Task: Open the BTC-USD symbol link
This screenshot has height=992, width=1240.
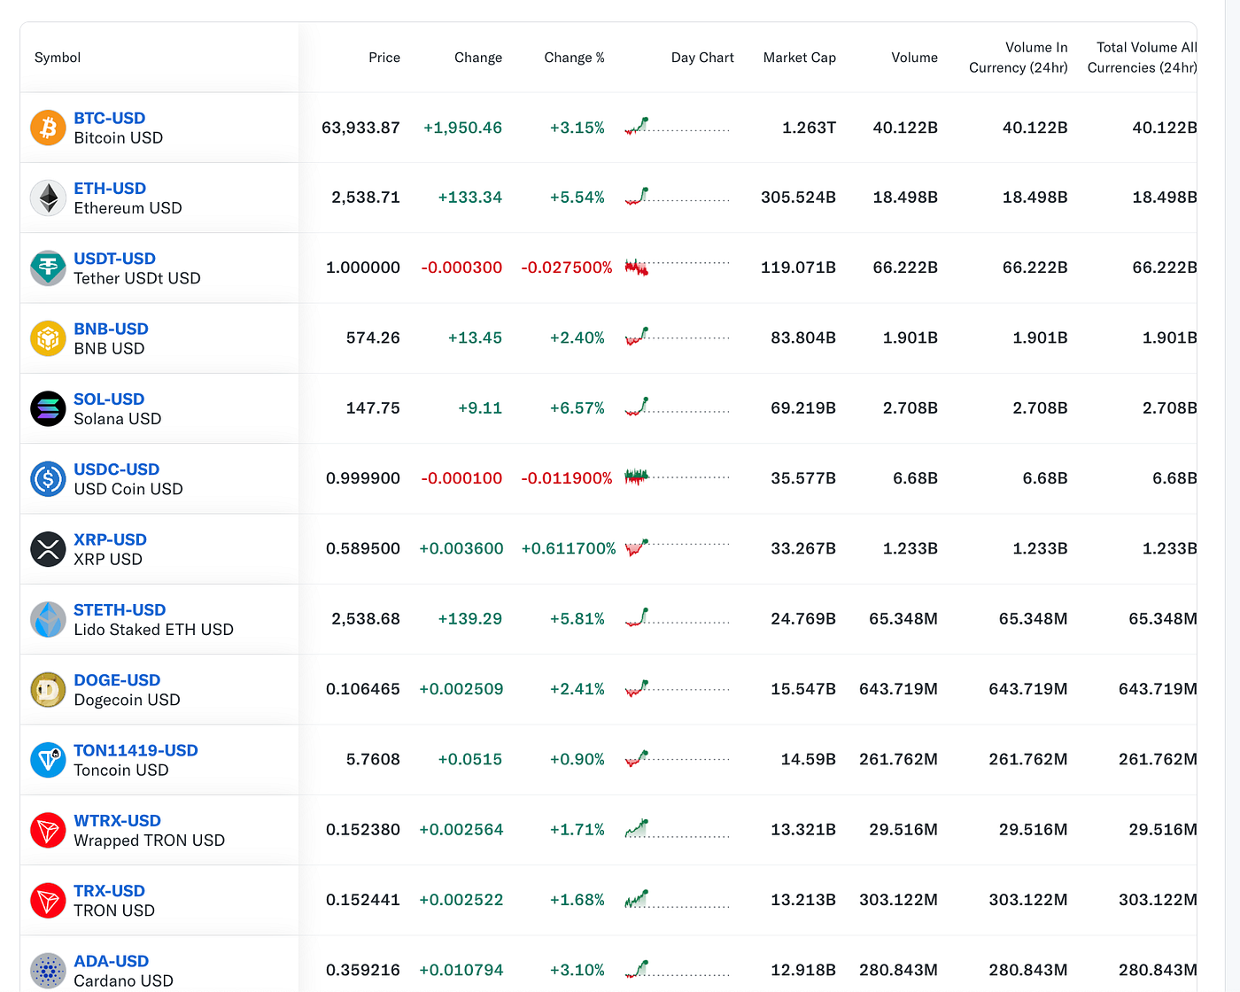Action: (x=109, y=118)
